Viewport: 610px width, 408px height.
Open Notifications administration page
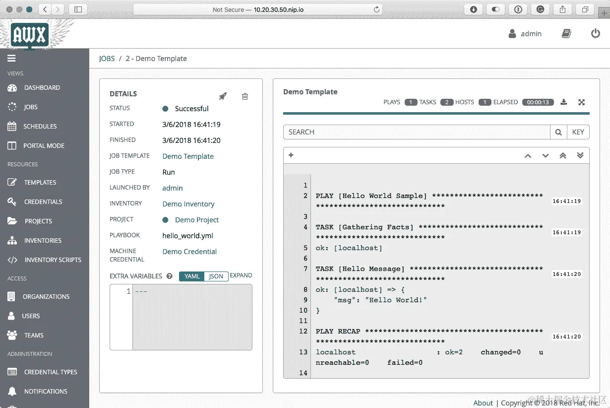45,391
